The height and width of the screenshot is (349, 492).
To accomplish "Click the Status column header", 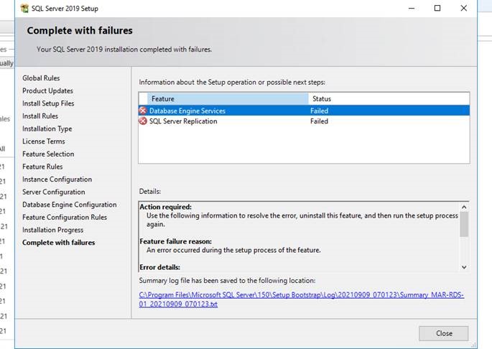I will (x=389, y=99).
